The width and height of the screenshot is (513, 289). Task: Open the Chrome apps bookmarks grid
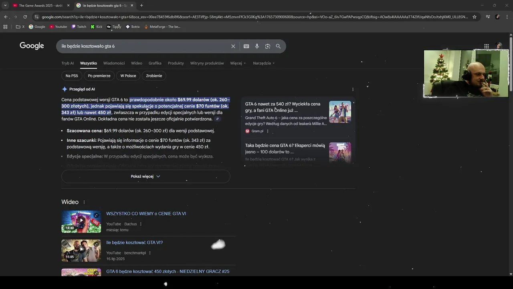pos(5,27)
